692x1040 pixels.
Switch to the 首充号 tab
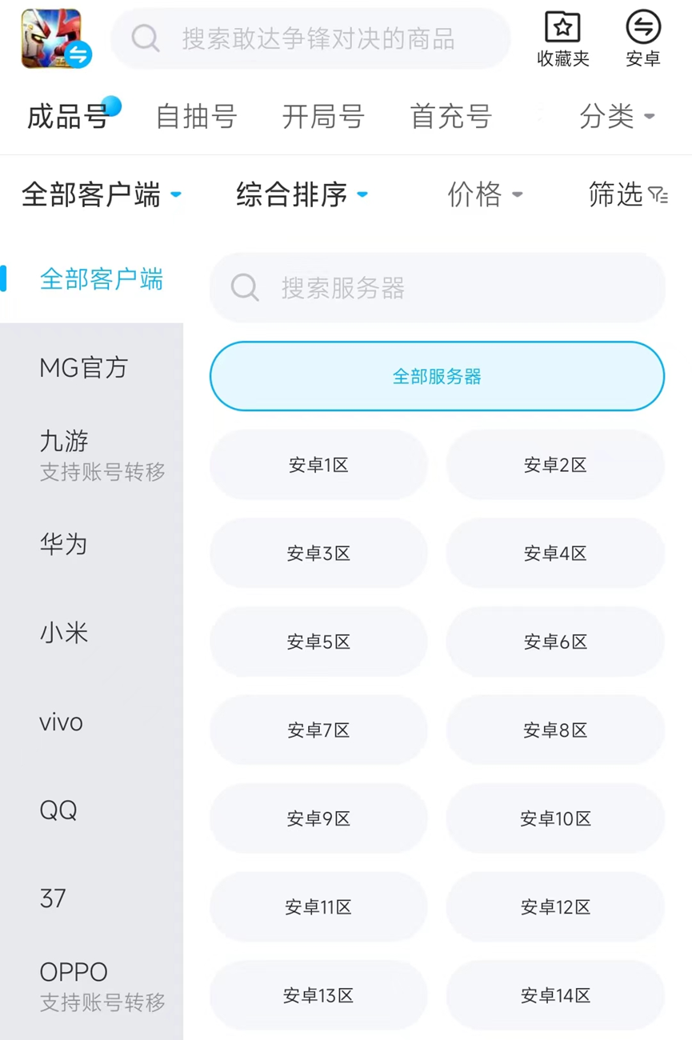[450, 117]
